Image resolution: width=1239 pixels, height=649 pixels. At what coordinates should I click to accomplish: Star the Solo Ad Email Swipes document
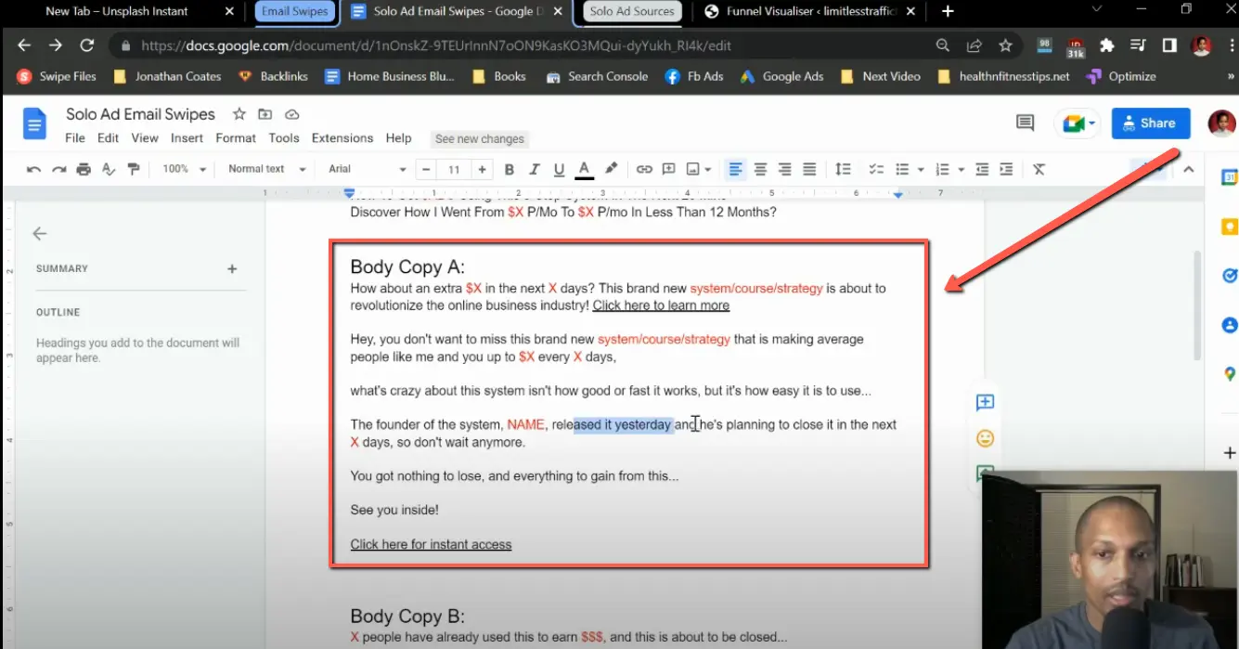click(x=238, y=113)
